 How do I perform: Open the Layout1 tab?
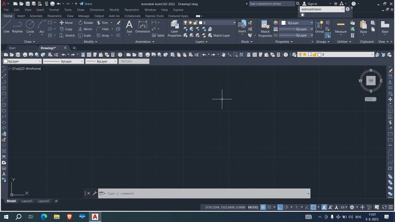(27, 201)
